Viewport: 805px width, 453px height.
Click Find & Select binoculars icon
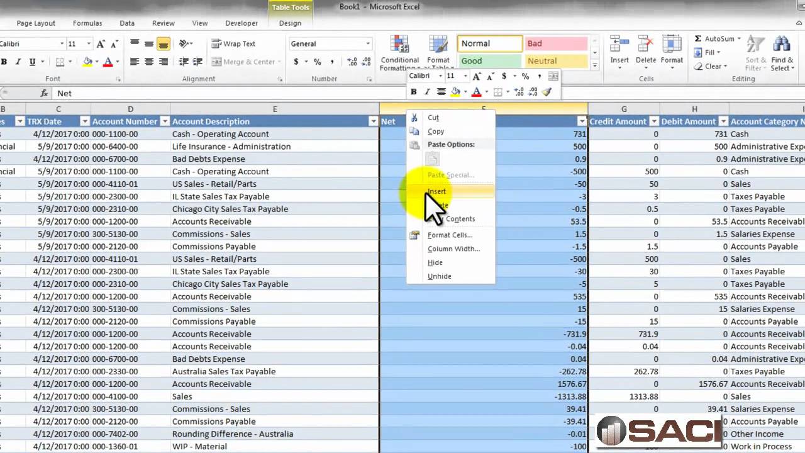[x=782, y=45]
